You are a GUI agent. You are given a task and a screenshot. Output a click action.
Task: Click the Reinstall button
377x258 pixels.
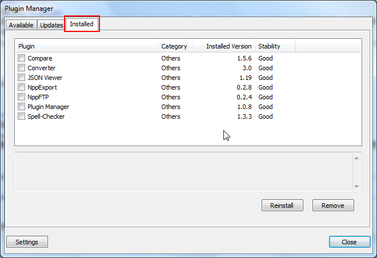tap(282, 205)
